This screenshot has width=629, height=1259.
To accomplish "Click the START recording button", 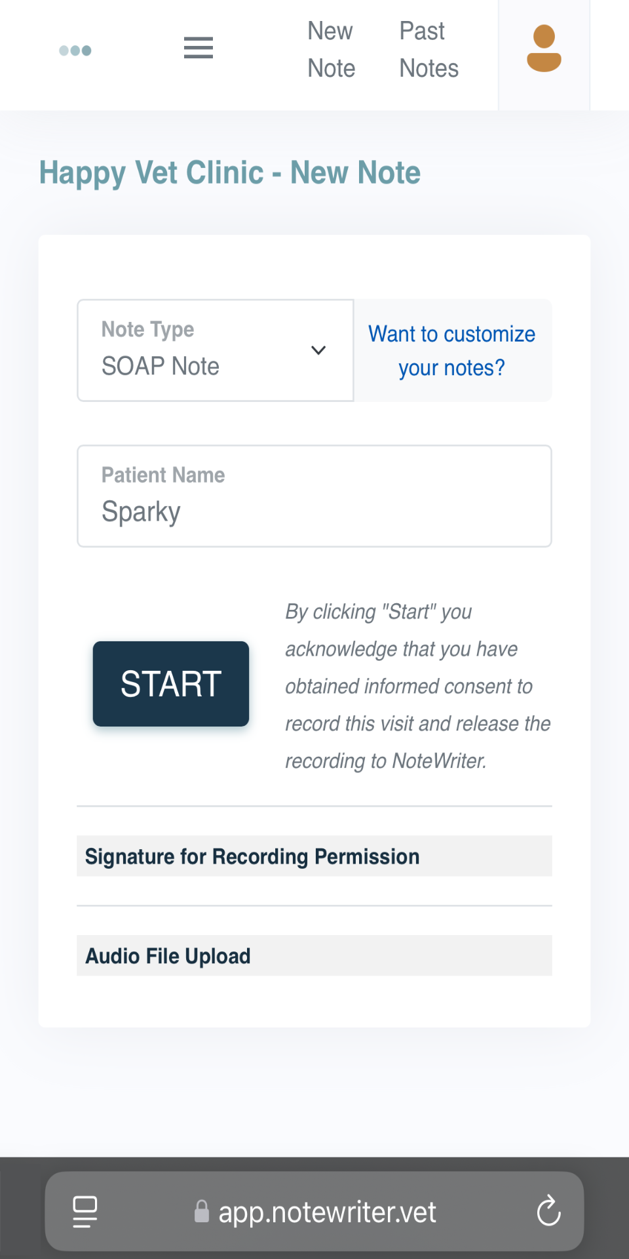I will 171,684.
